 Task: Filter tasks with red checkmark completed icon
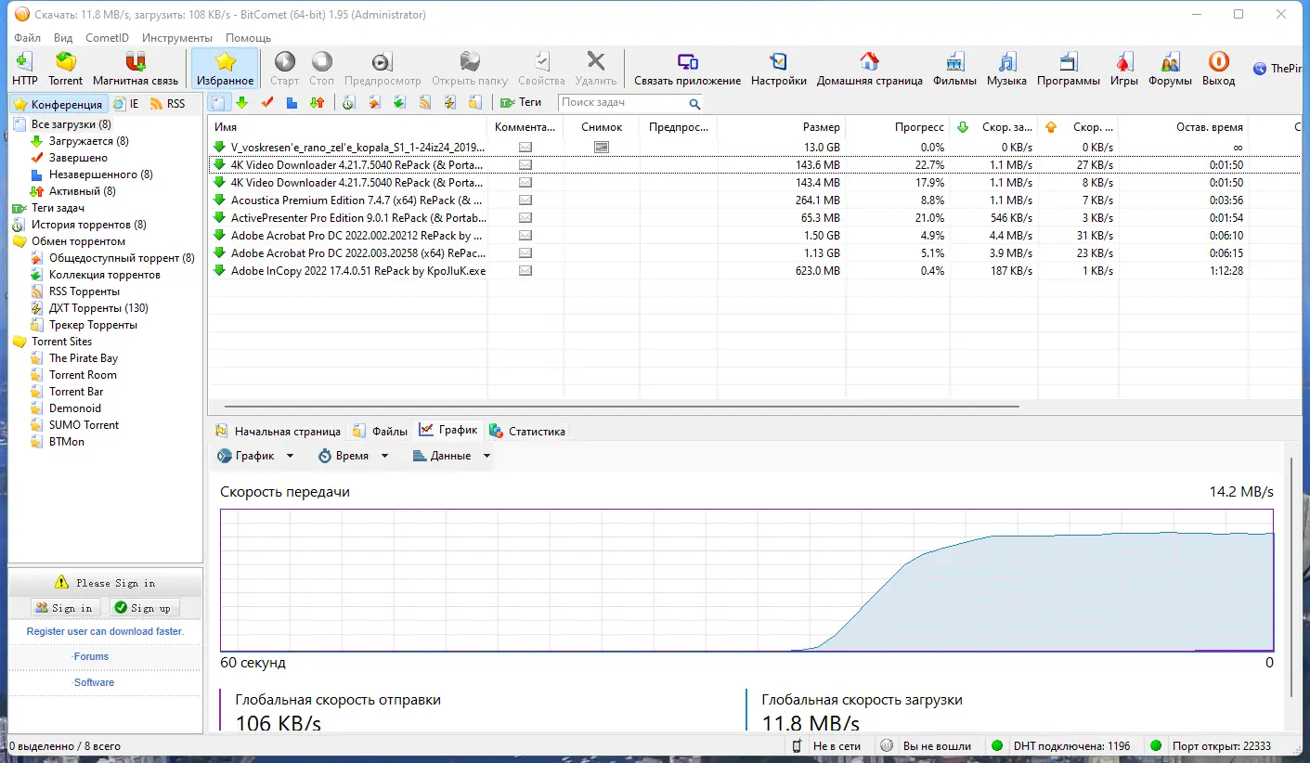pos(267,103)
